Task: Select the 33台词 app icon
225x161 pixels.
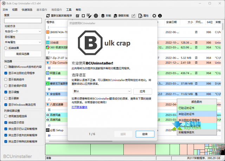Action: point(48,43)
